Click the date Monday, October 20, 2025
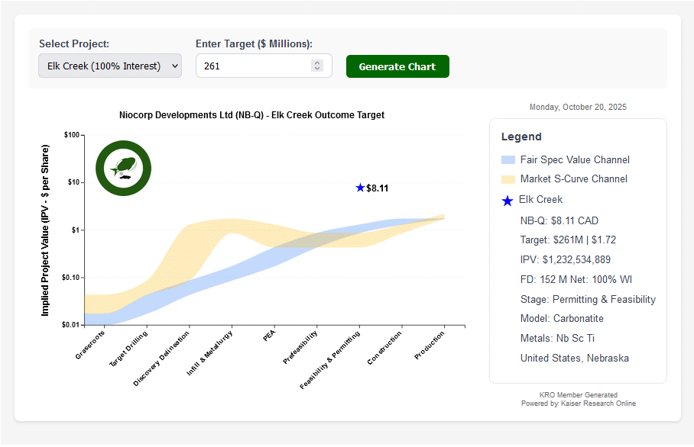Screen dimensions: 694x447 [578, 107]
